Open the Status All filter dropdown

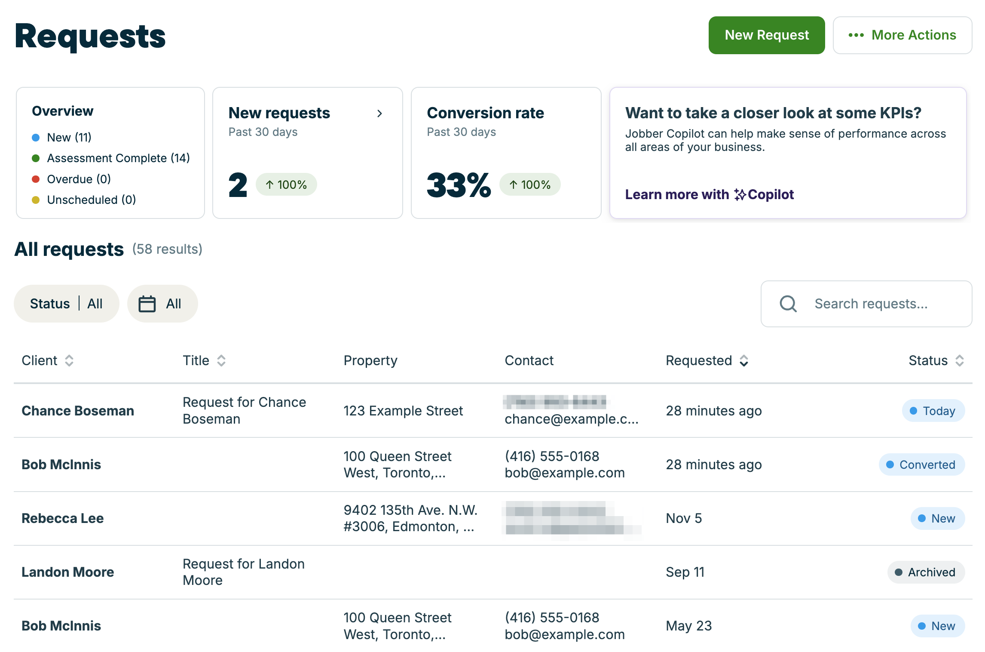click(x=66, y=304)
